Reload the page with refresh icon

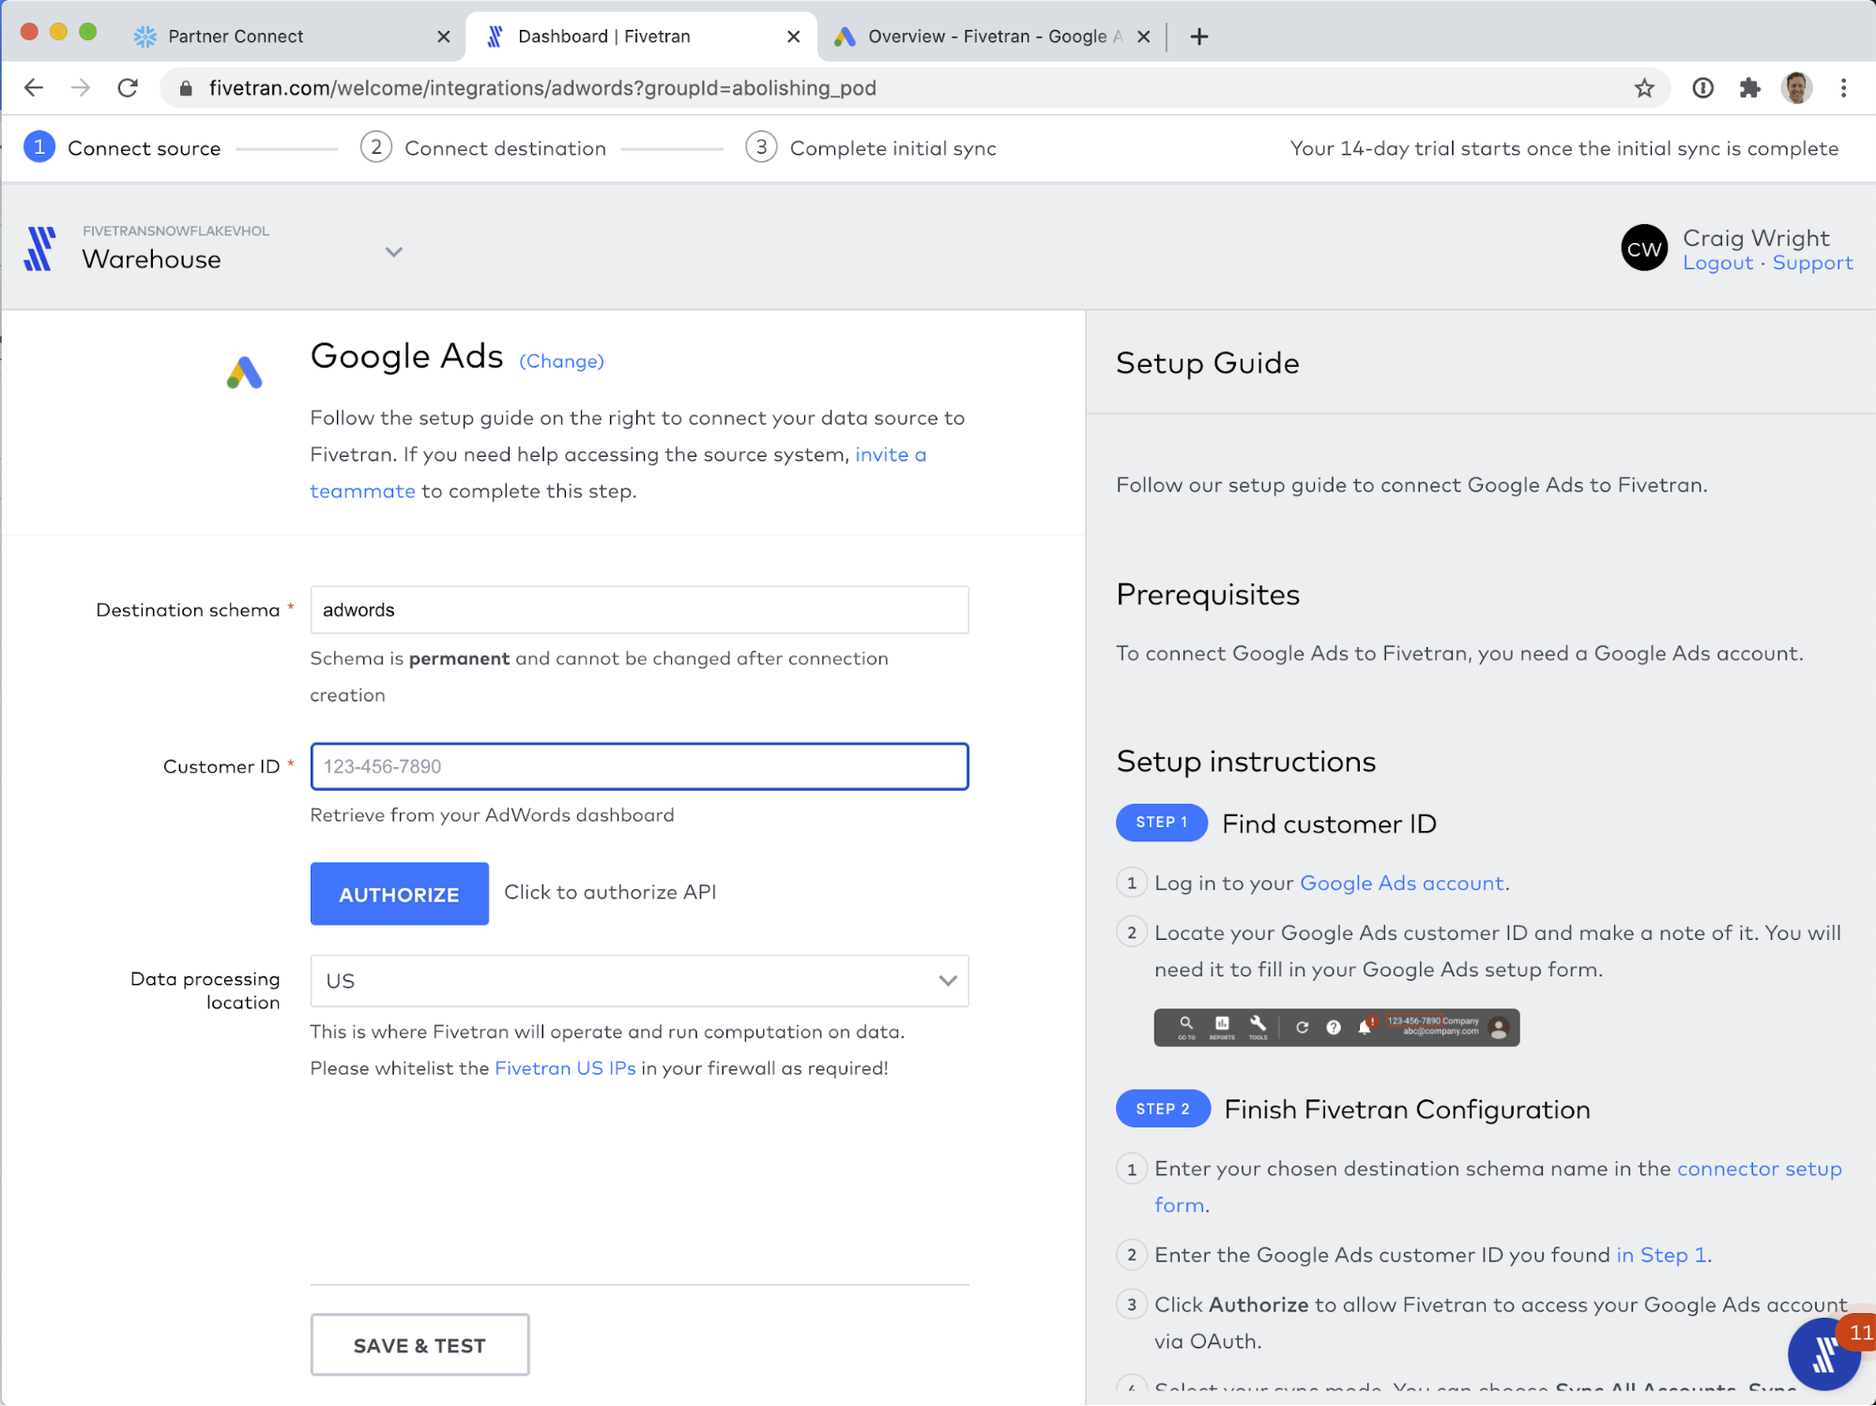click(129, 88)
